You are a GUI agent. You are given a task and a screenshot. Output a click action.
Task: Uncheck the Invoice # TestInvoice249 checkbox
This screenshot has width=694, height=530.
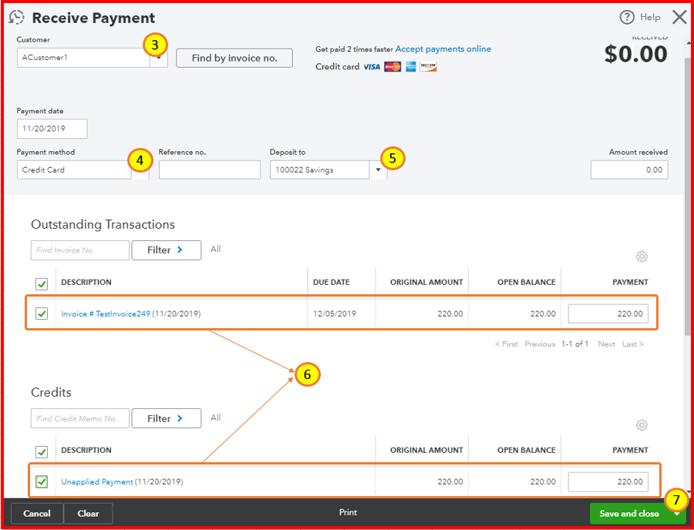pyautogui.click(x=42, y=314)
